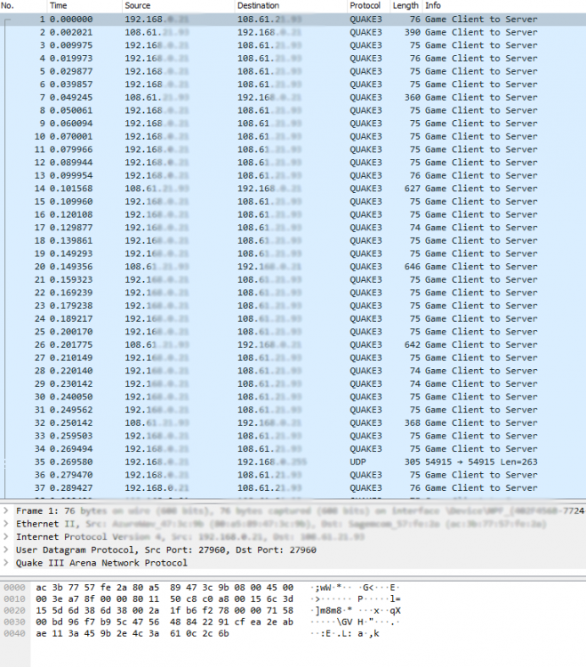Image resolution: width=586 pixels, height=667 pixels.
Task: Select packet 33 at time 0.259503
Action: point(293,436)
